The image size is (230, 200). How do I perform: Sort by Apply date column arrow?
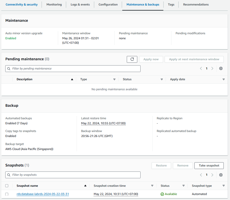223,79
